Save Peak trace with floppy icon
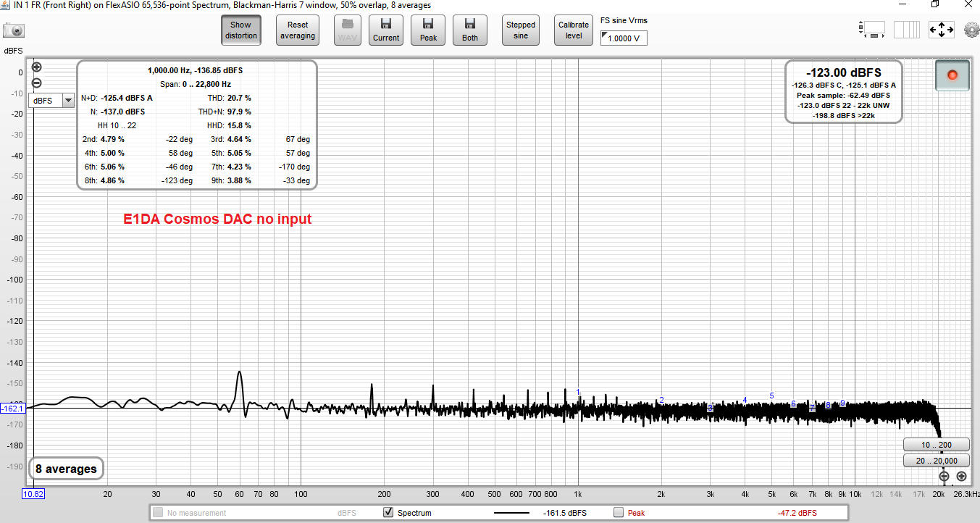This screenshot has height=523, width=980. pyautogui.click(x=428, y=30)
